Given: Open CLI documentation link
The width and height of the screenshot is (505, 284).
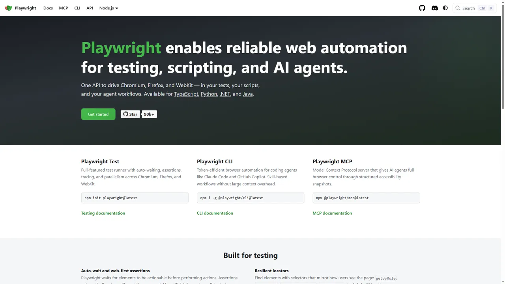Looking at the screenshot, I should pyautogui.click(x=215, y=213).
